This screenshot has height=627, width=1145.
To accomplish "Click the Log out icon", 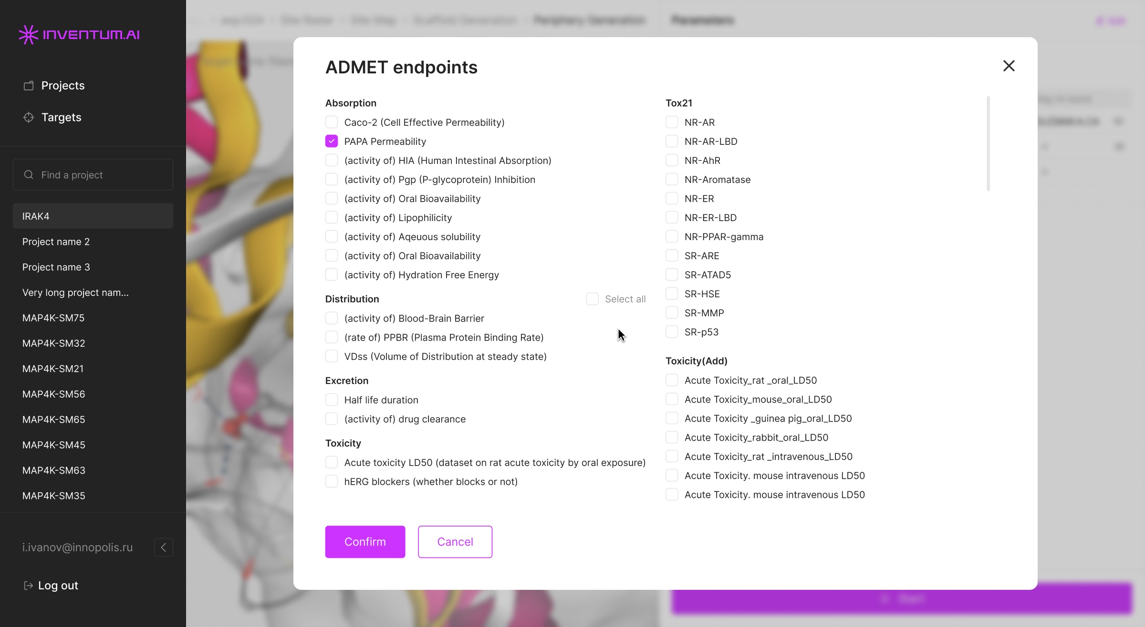I will [x=28, y=586].
